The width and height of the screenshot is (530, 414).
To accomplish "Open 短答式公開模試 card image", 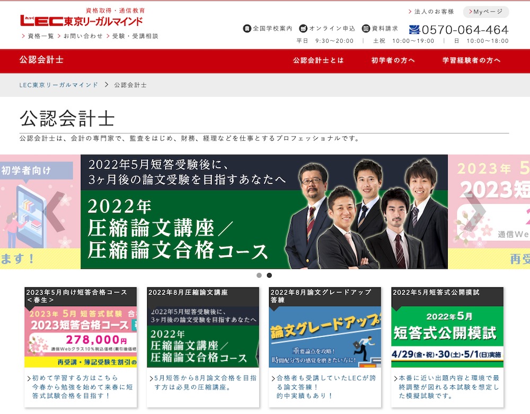I will pyautogui.click(x=447, y=337).
